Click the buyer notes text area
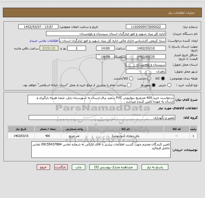 101,150
